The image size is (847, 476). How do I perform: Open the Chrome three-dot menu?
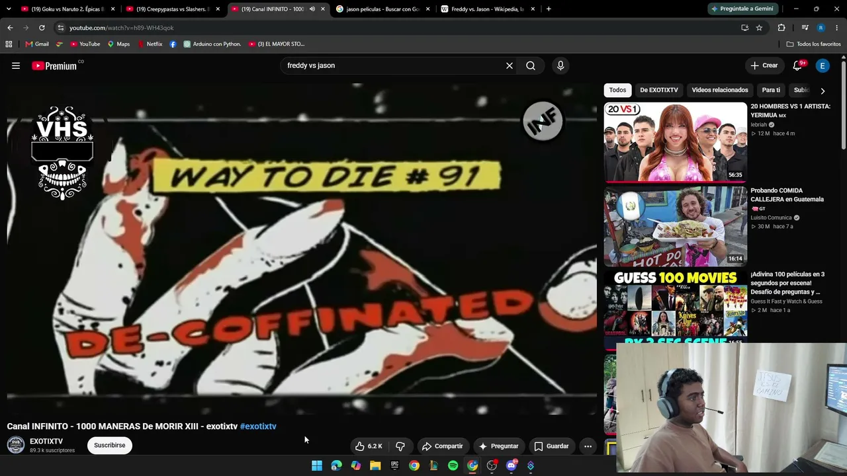[837, 28]
